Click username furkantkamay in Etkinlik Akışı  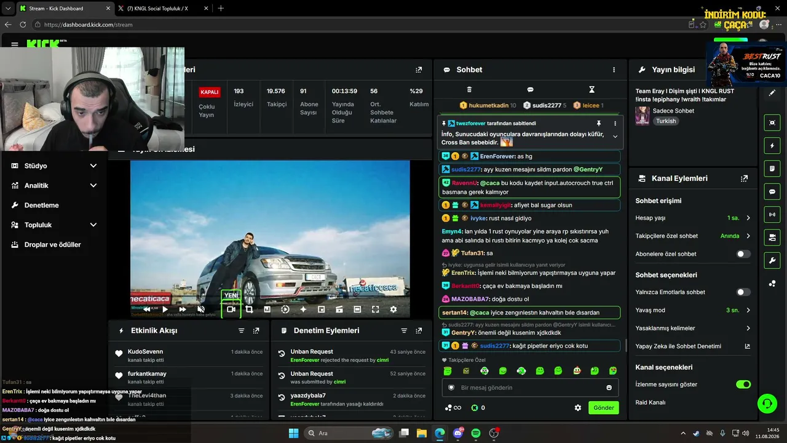click(147, 373)
